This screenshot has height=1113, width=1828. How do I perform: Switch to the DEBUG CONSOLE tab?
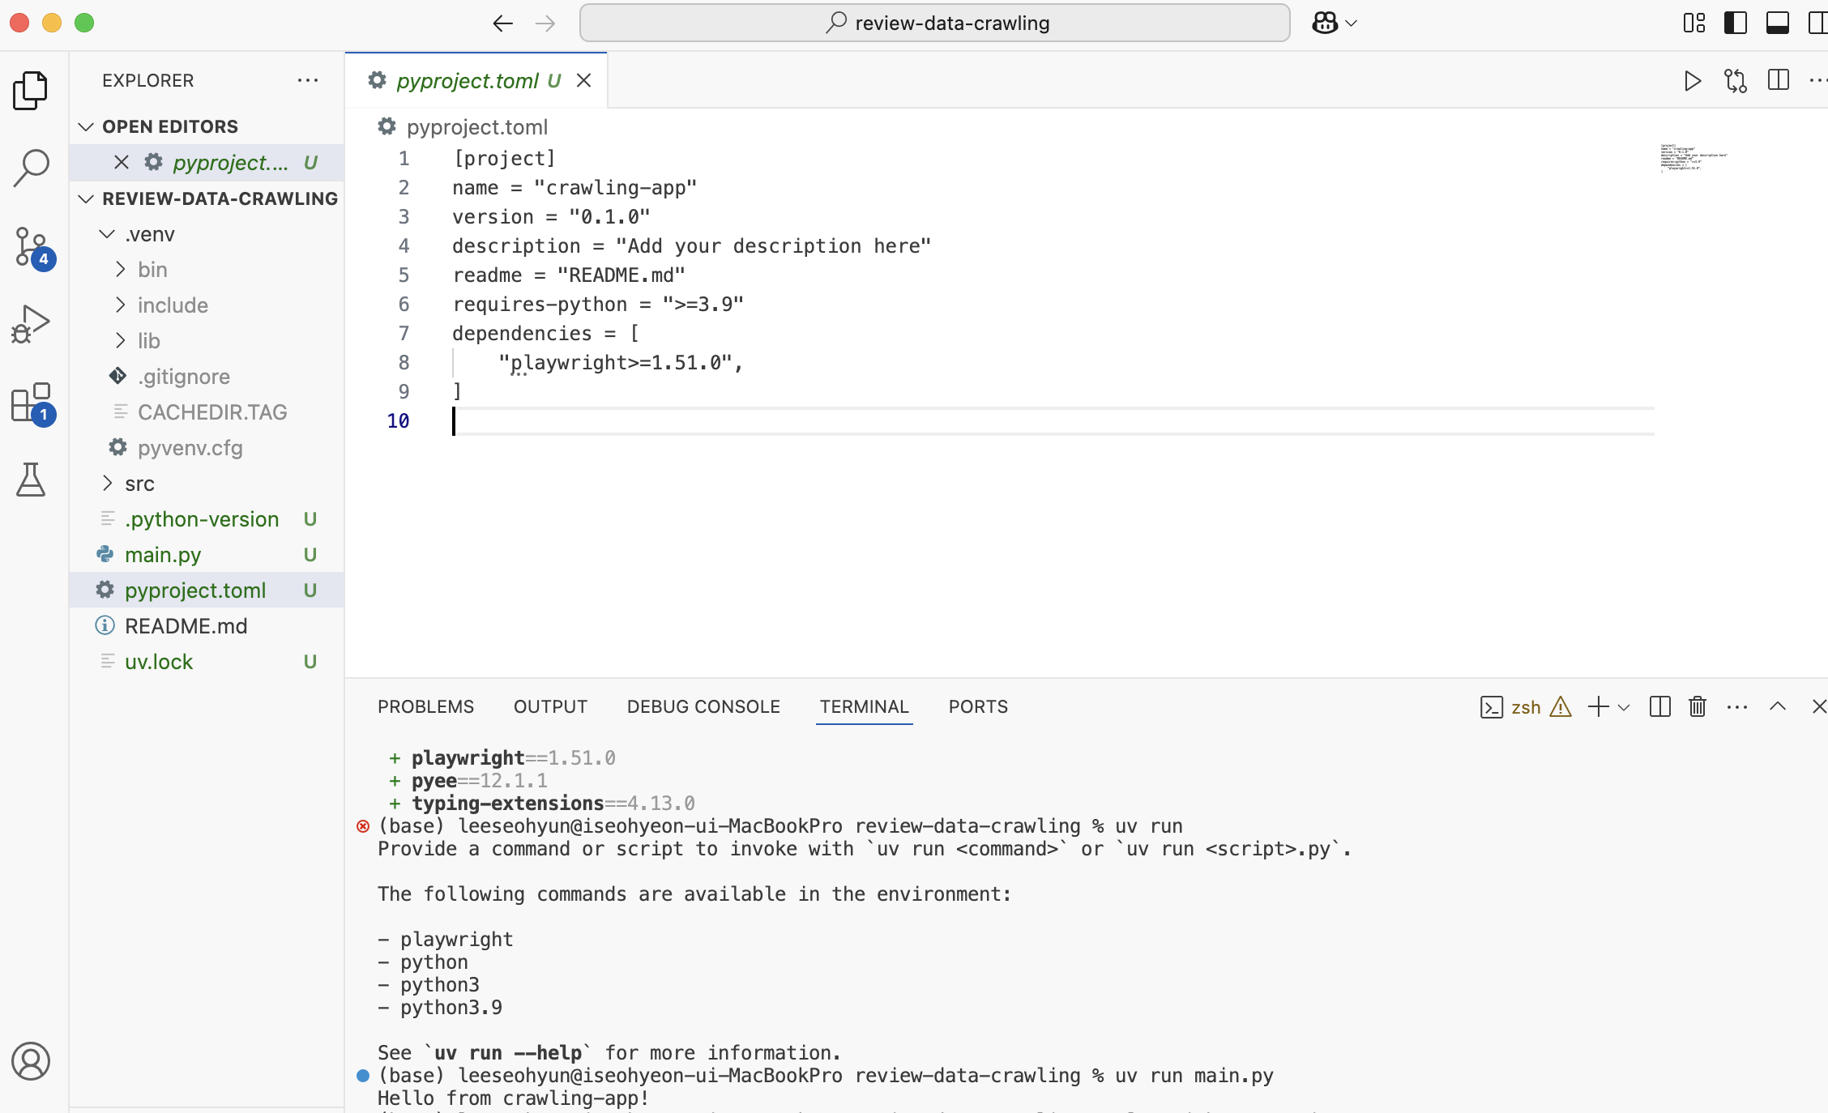(703, 706)
